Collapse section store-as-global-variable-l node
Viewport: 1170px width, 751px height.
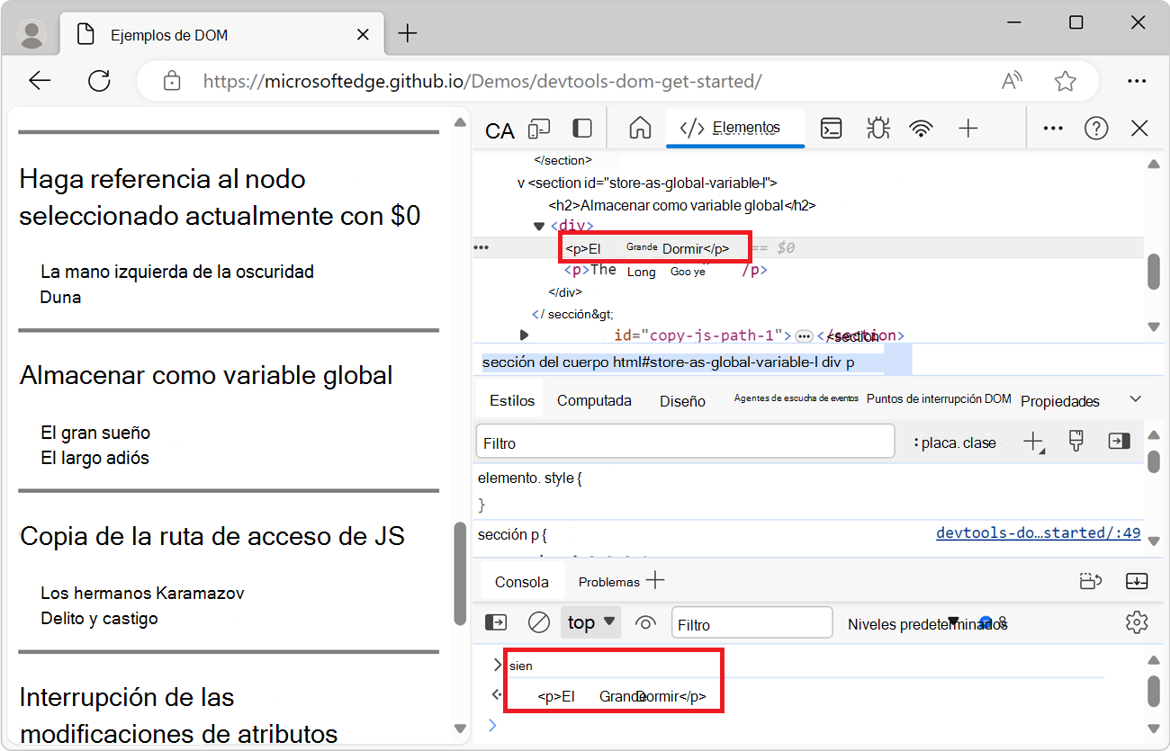(521, 183)
